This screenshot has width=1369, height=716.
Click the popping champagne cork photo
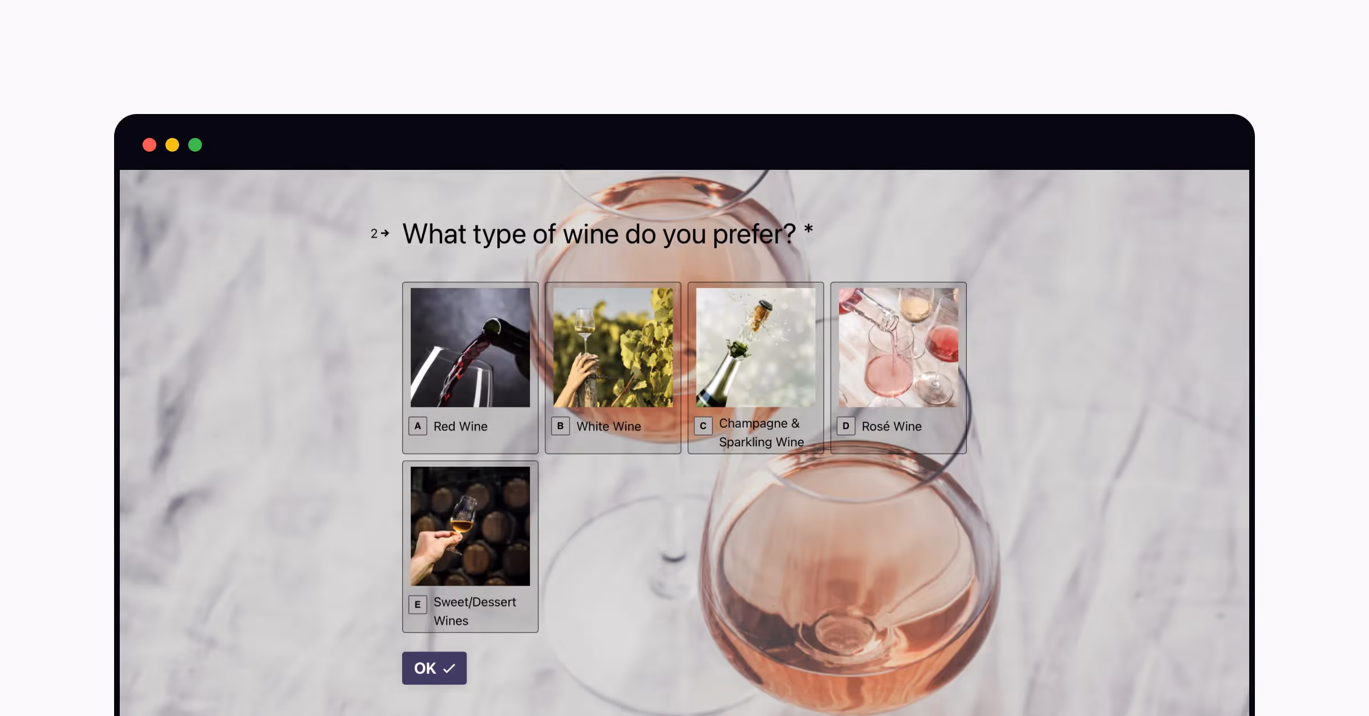pos(756,347)
